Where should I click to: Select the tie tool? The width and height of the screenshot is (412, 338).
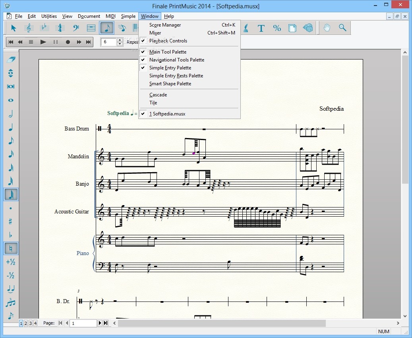tap(11, 289)
